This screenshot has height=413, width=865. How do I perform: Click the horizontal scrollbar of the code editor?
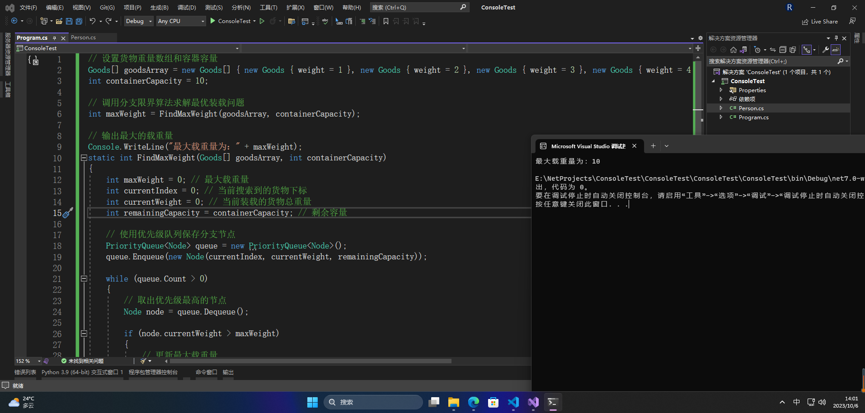[310, 361]
